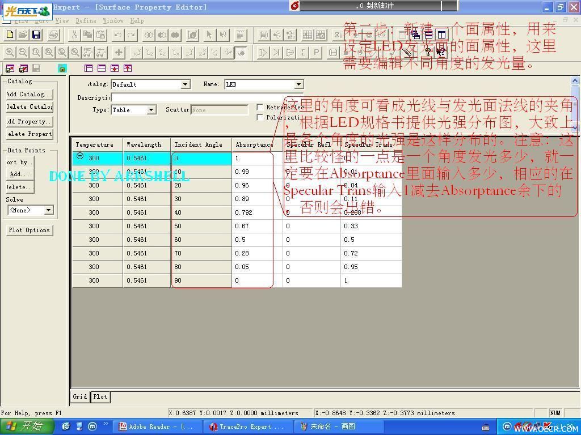Click the green property icon in small toolbar
Screen dimensions: 581x435
click(x=62, y=69)
